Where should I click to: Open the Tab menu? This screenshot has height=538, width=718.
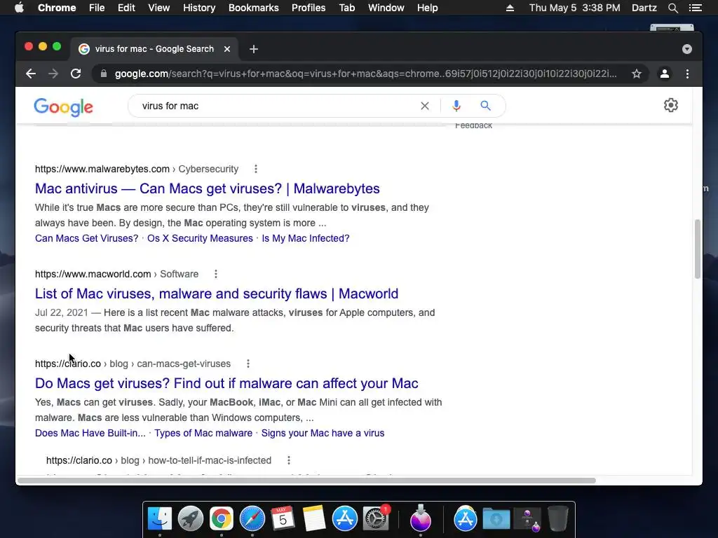click(x=347, y=8)
